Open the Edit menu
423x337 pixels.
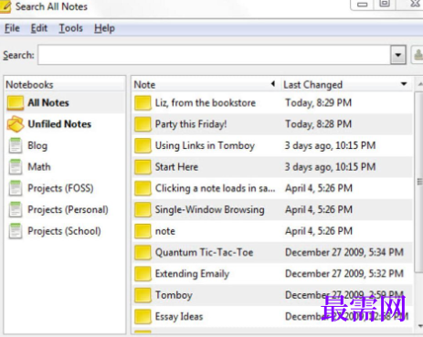pyautogui.click(x=39, y=28)
